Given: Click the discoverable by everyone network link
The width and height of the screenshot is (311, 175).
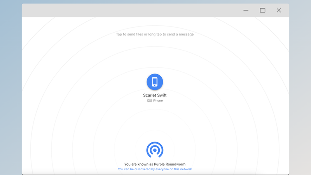Looking at the screenshot, I should pyautogui.click(x=155, y=169).
